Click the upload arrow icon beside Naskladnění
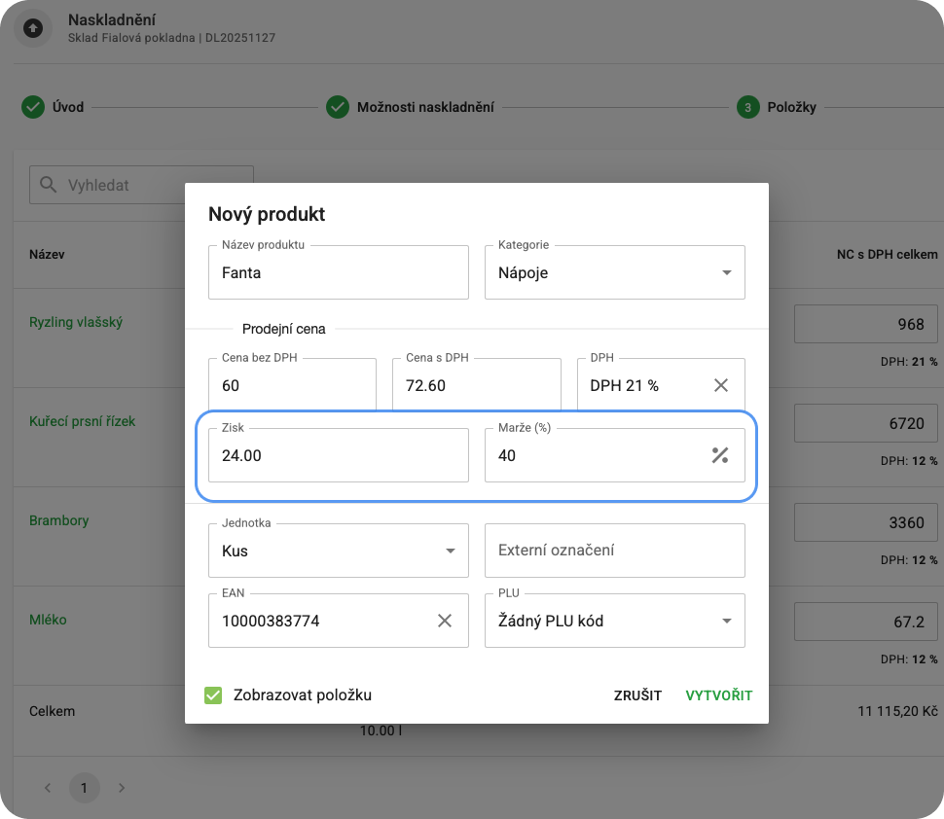The height and width of the screenshot is (819, 944). [33, 29]
